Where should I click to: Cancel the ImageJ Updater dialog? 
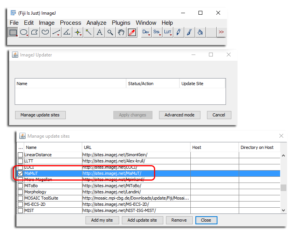[219, 115]
